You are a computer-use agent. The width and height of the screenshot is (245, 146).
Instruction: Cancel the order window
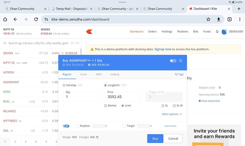click(x=173, y=139)
